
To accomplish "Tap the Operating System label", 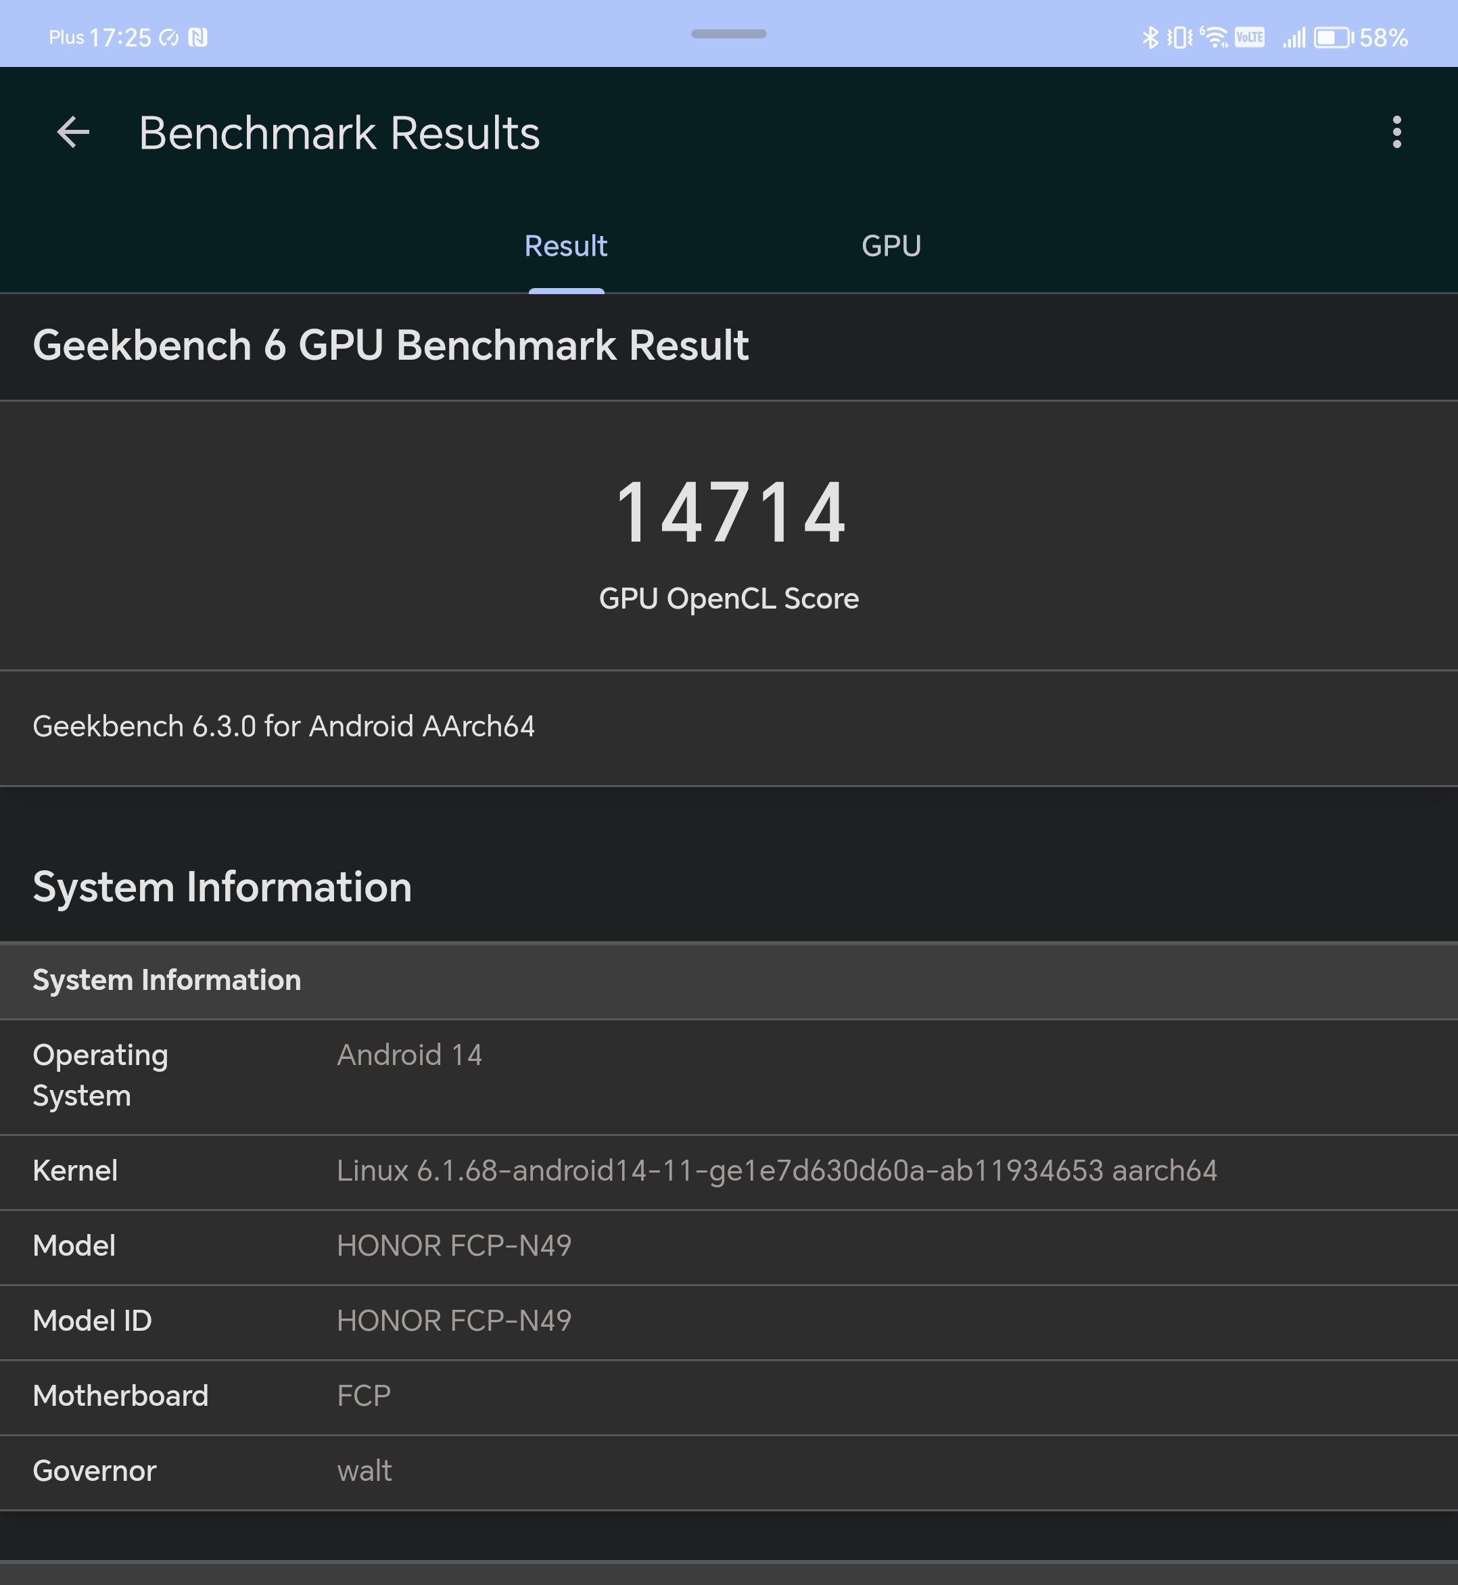I will tap(100, 1075).
